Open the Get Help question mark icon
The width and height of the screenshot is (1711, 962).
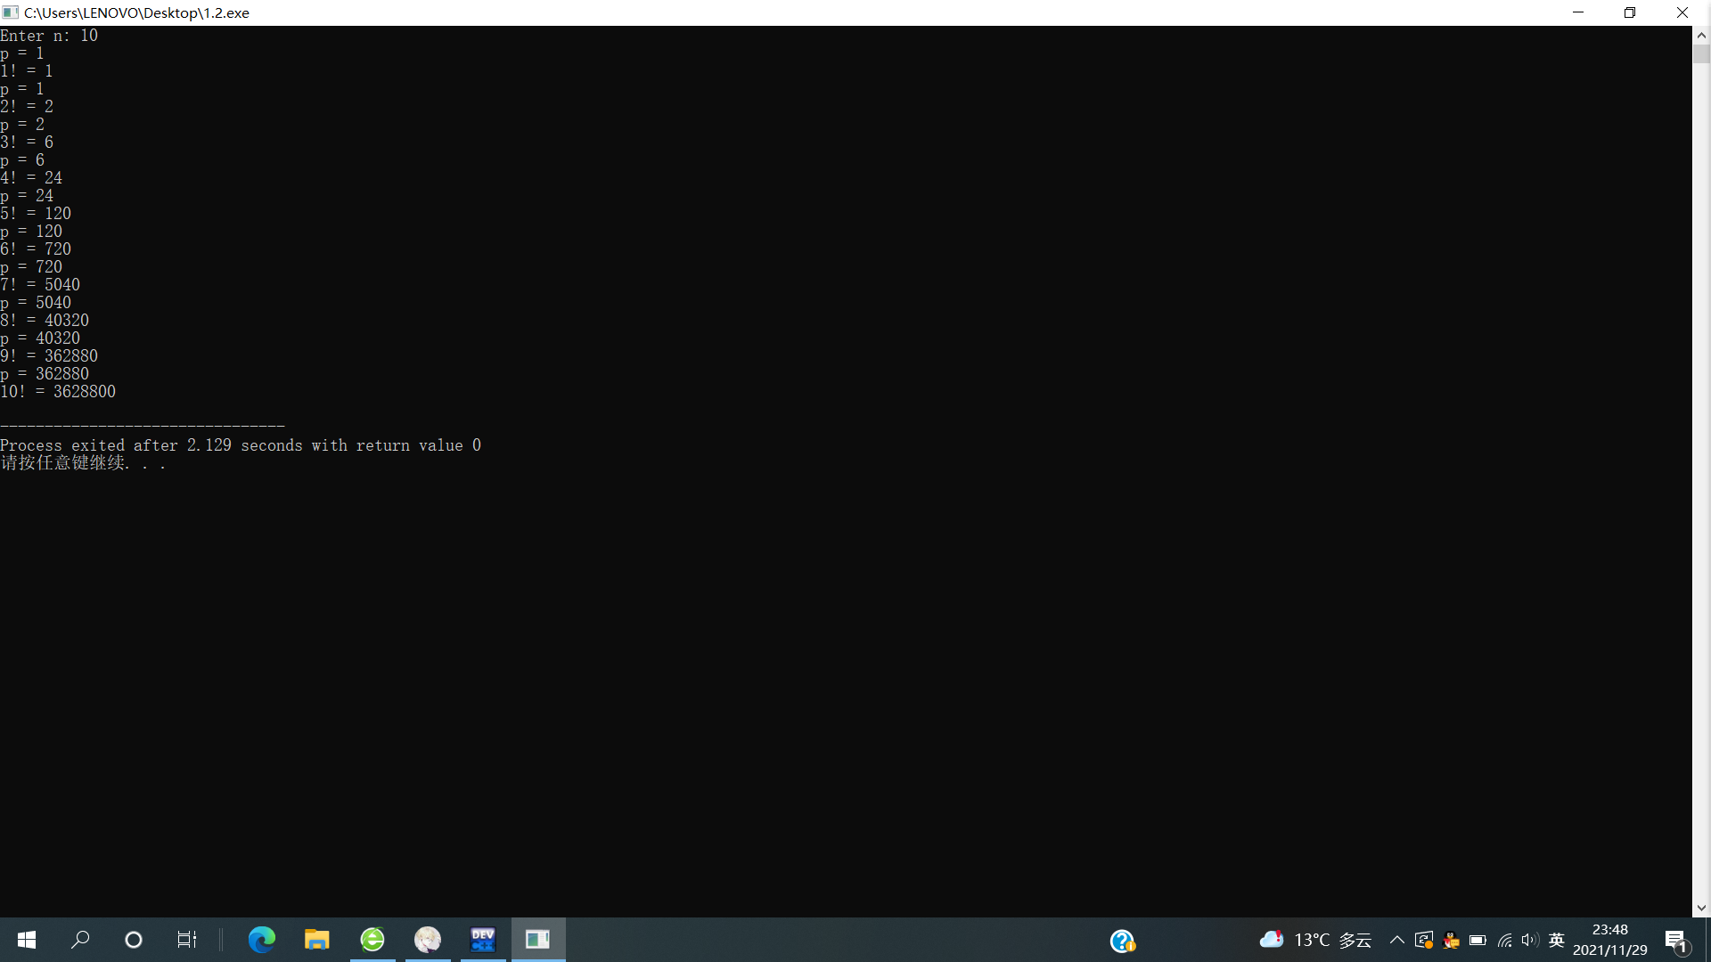pos(1122,941)
